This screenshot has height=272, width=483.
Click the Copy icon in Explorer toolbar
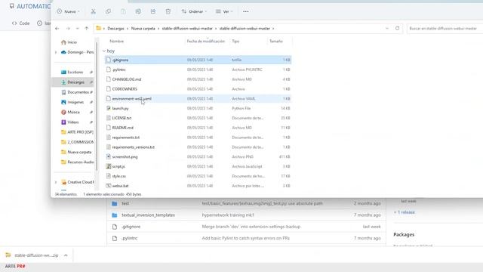point(108,11)
